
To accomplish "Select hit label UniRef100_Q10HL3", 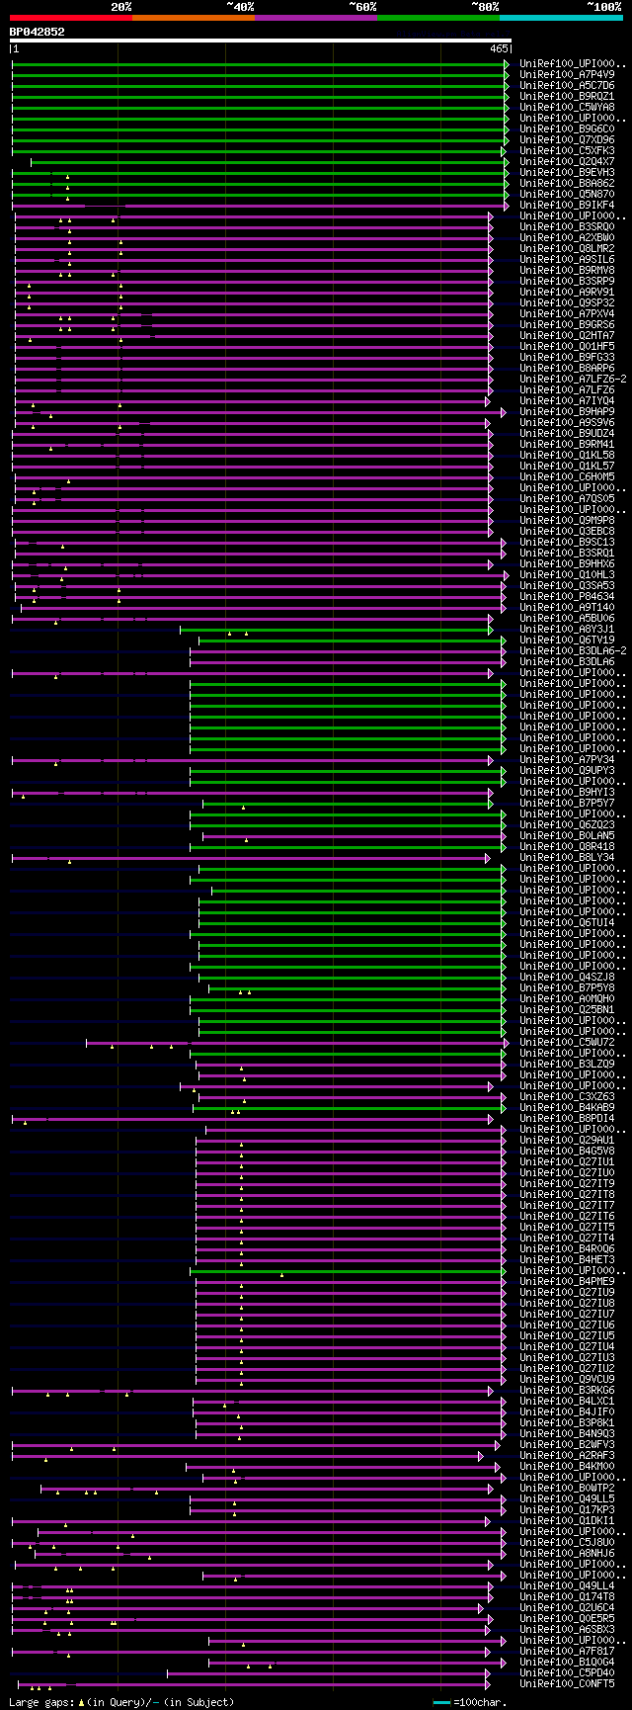I will coord(567,574).
